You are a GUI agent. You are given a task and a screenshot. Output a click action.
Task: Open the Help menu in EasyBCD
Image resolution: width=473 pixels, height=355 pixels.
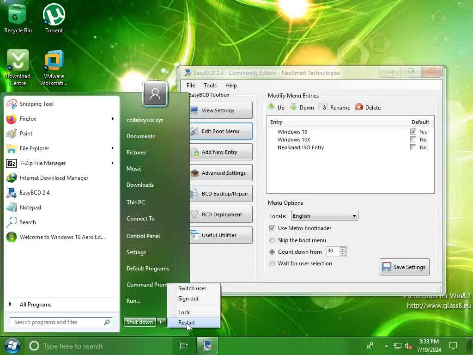click(231, 86)
